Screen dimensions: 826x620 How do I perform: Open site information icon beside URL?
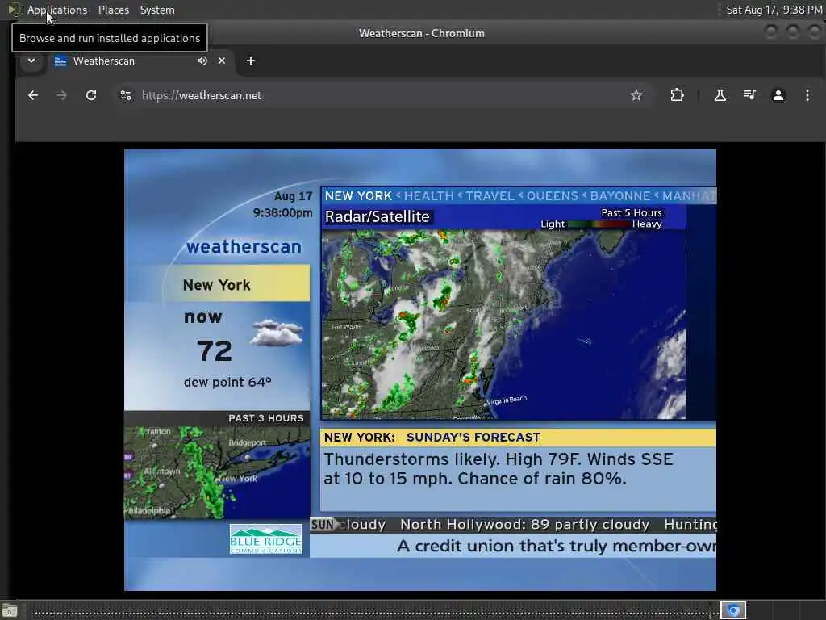[126, 95]
